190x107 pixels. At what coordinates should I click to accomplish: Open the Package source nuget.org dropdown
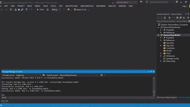point(28,75)
